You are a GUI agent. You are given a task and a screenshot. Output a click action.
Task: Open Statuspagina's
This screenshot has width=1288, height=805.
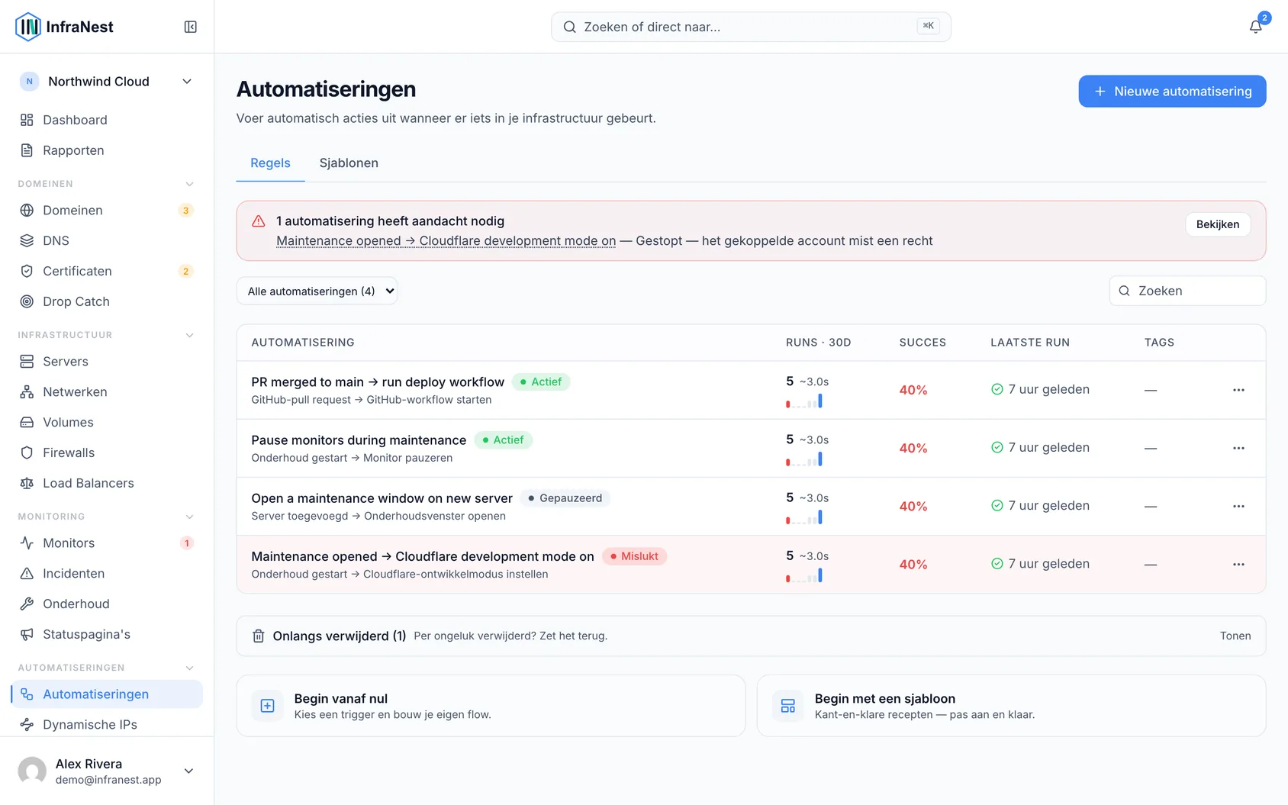tap(107, 634)
